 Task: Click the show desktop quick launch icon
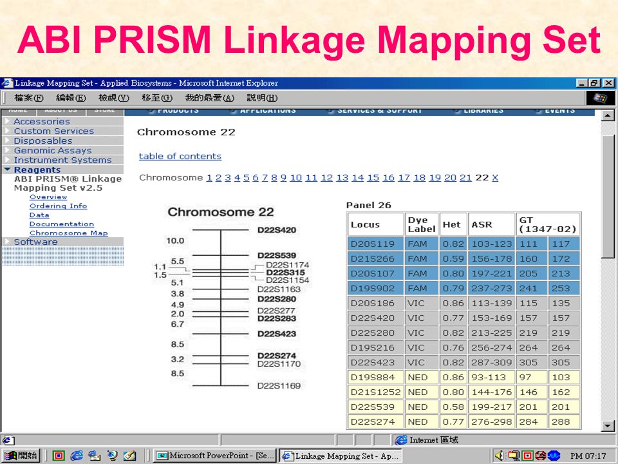59,456
